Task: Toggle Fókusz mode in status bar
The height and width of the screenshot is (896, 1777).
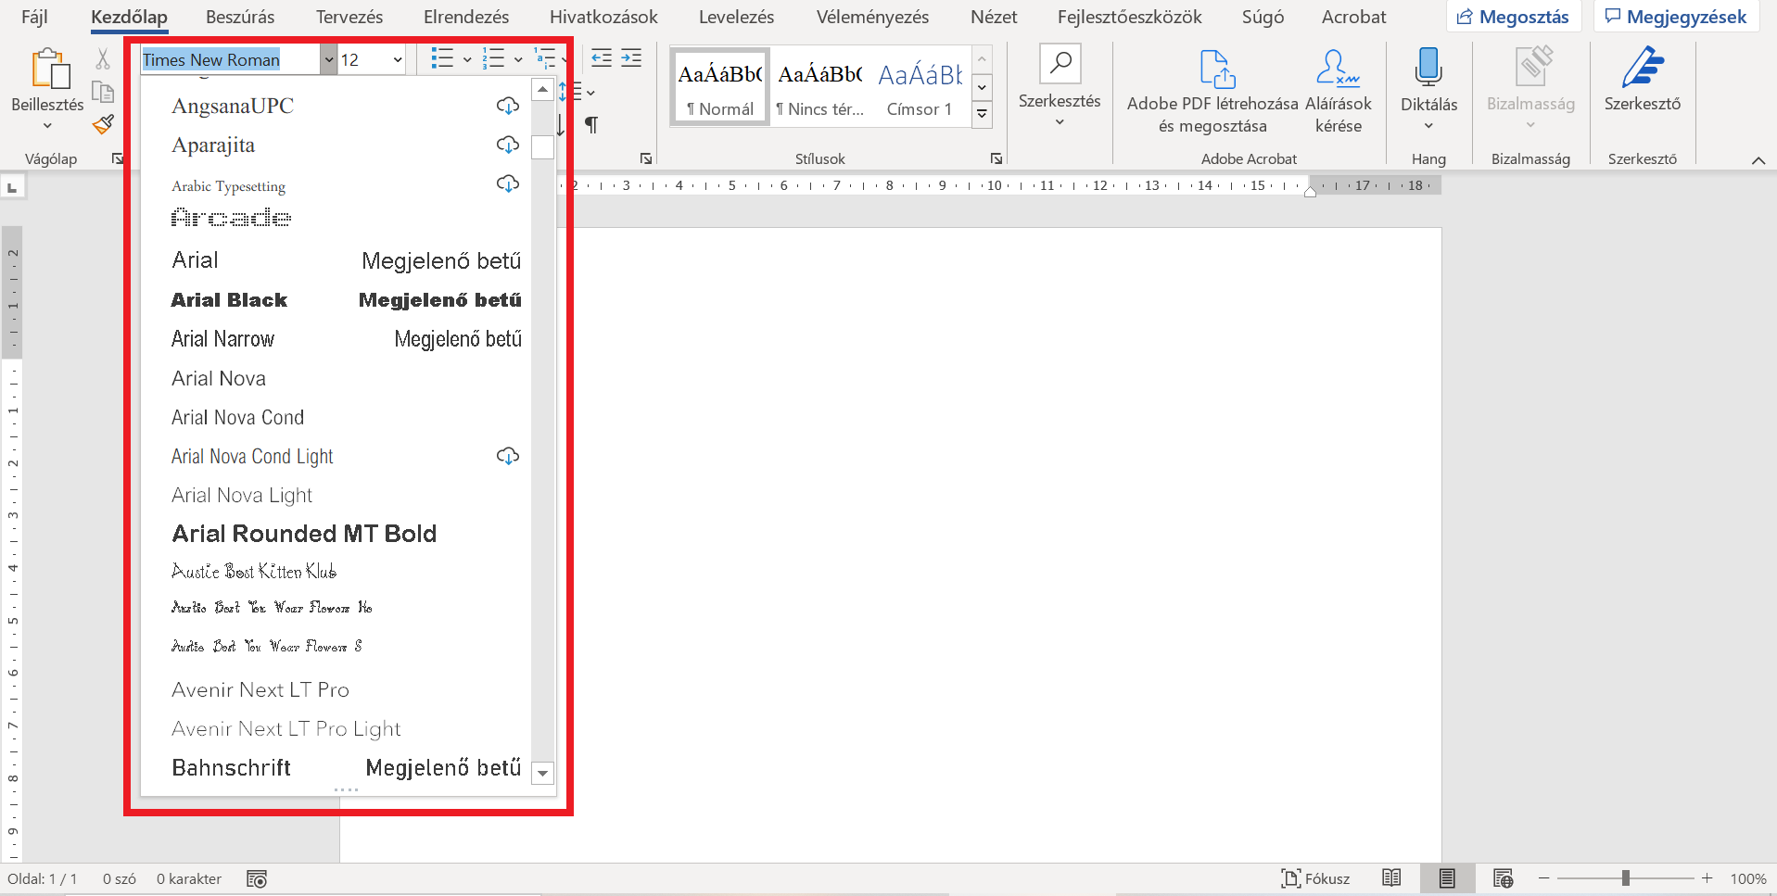Action: [x=1314, y=878]
